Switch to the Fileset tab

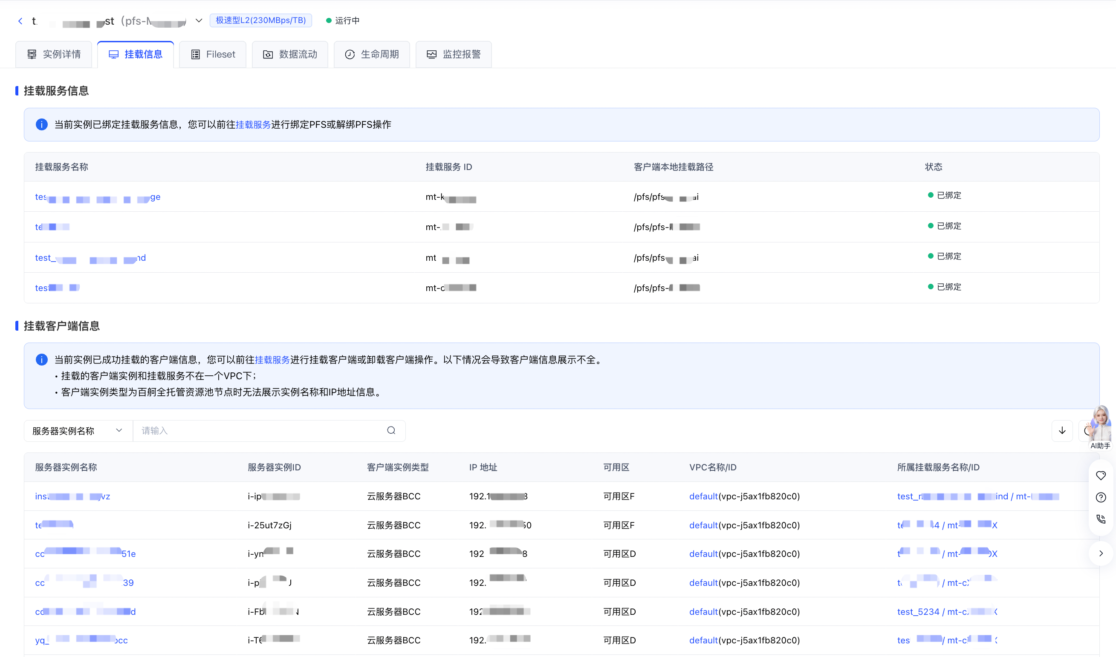tap(213, 55)
